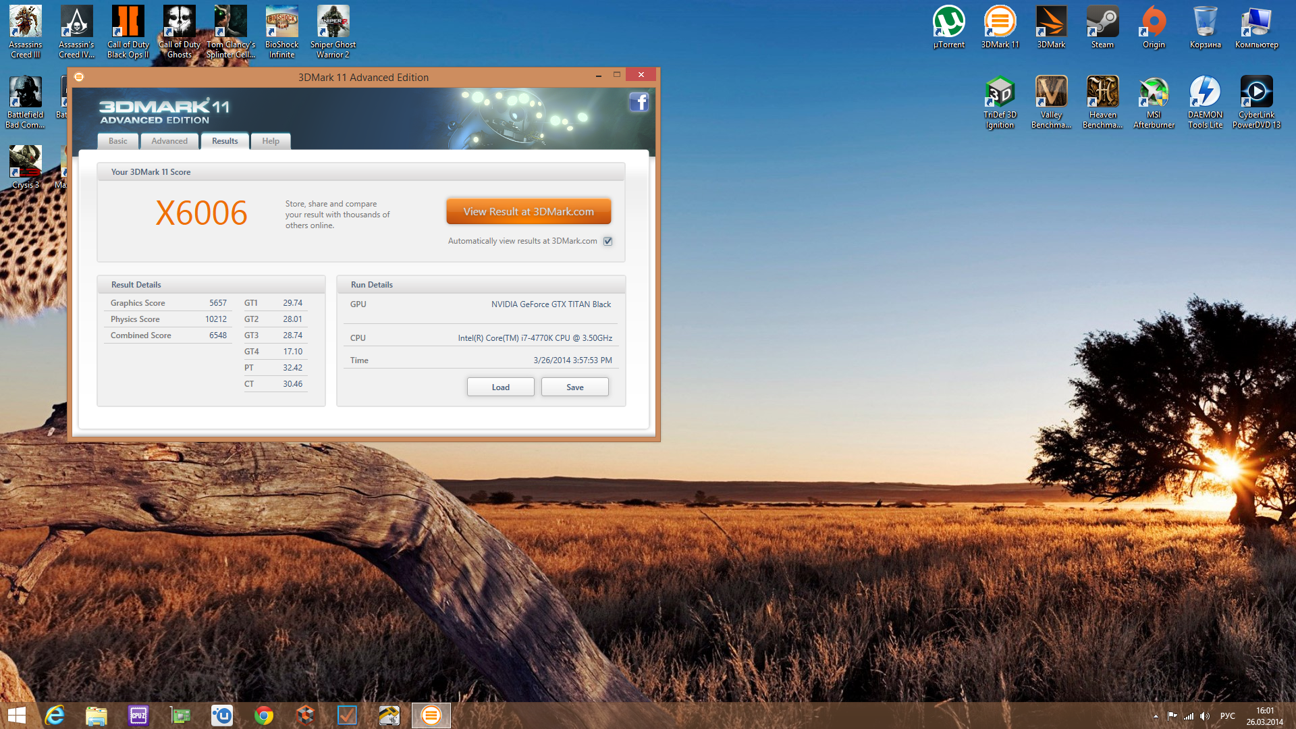Click View Result at 3DMark.com button
This screenshot has width=1296, height=729.
point(529,211)
